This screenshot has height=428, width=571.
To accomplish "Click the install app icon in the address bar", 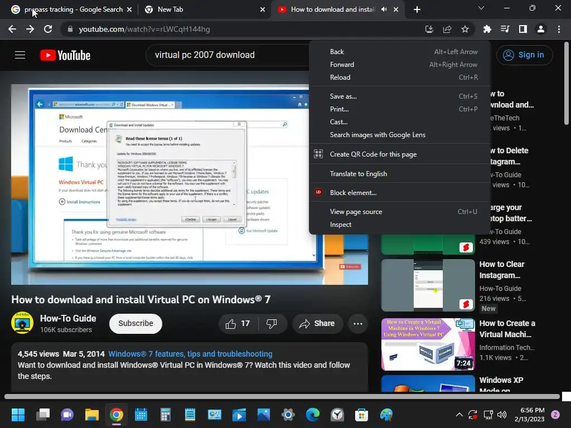I will click(x=429, y=29).
